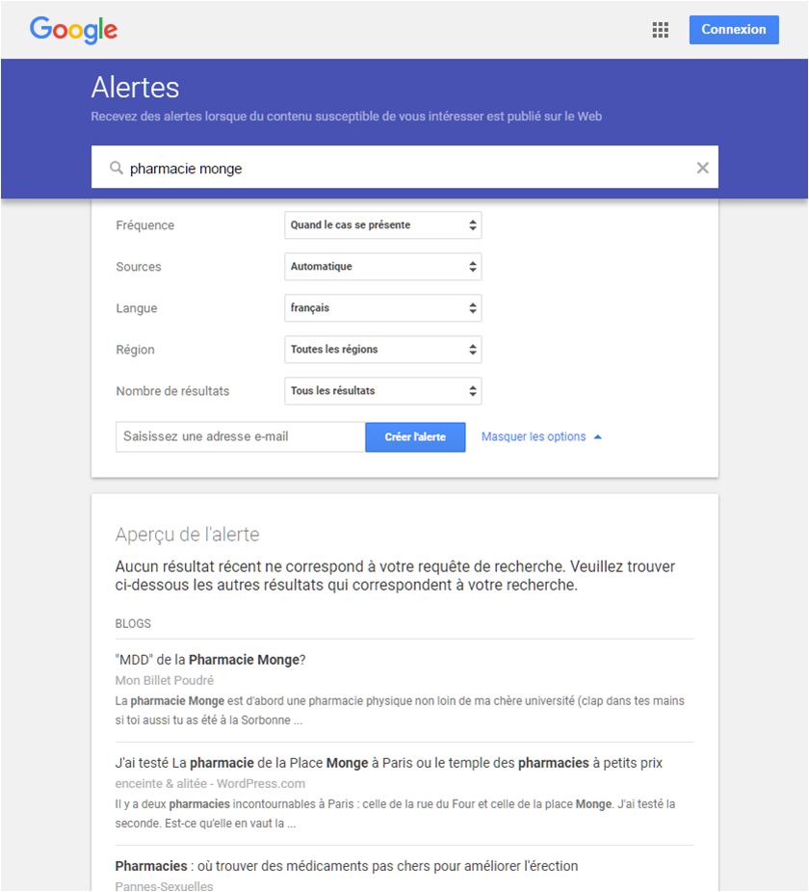Click the snippet about rue du Four
This screenshot has height=892, width=809.
click(395, 814)
